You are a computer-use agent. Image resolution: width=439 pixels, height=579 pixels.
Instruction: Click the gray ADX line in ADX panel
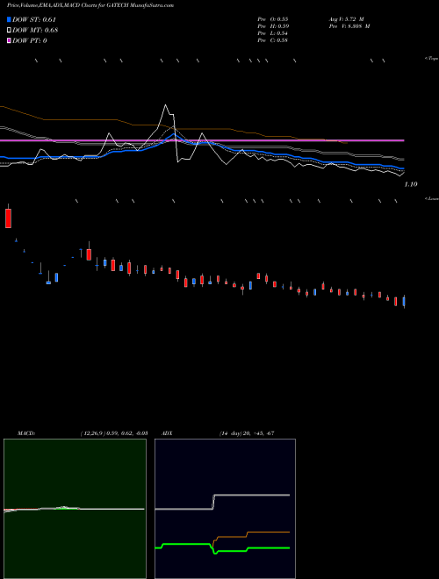tap(251, 495)
